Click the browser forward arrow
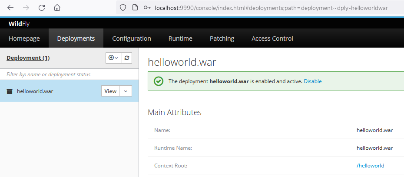This screenshot has height=177, width=404. 26,8
